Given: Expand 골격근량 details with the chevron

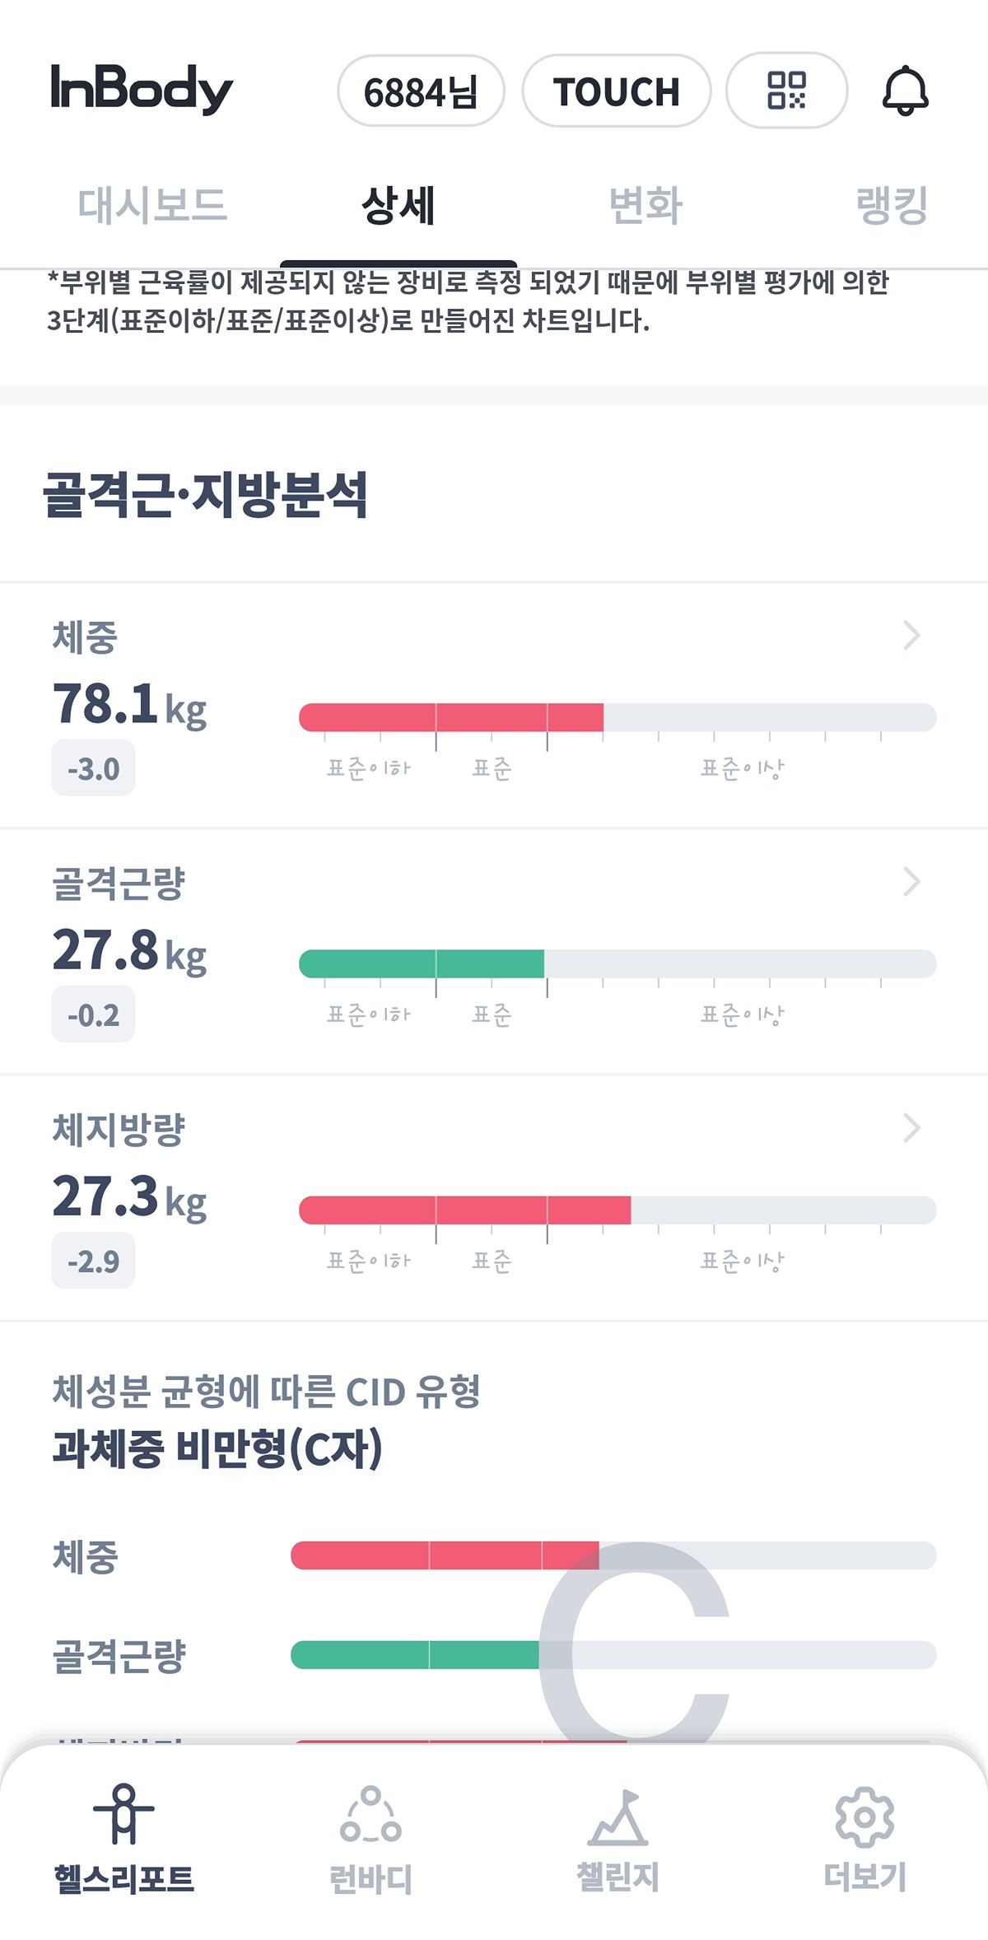Looking at the screenshot, I should click(911, 882).
